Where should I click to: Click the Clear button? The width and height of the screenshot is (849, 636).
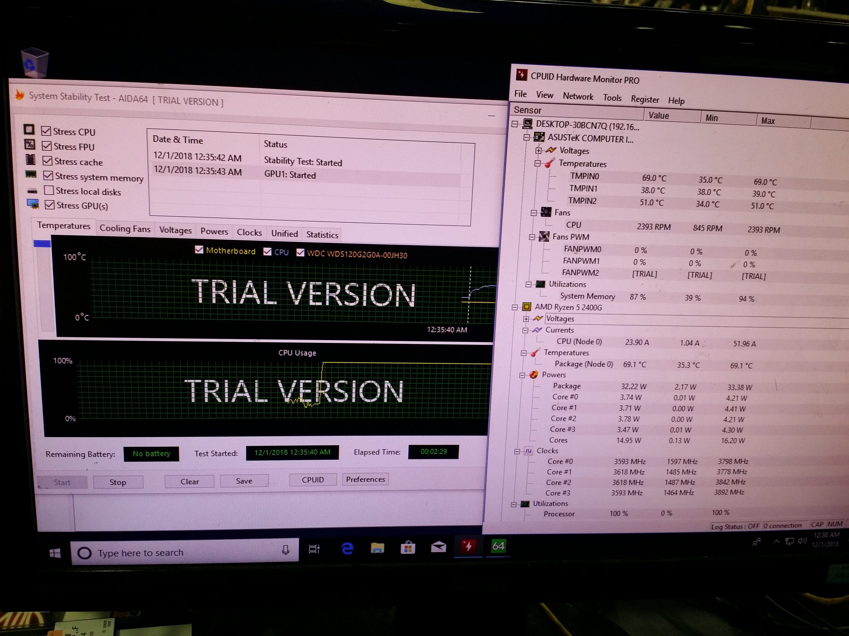190,482
